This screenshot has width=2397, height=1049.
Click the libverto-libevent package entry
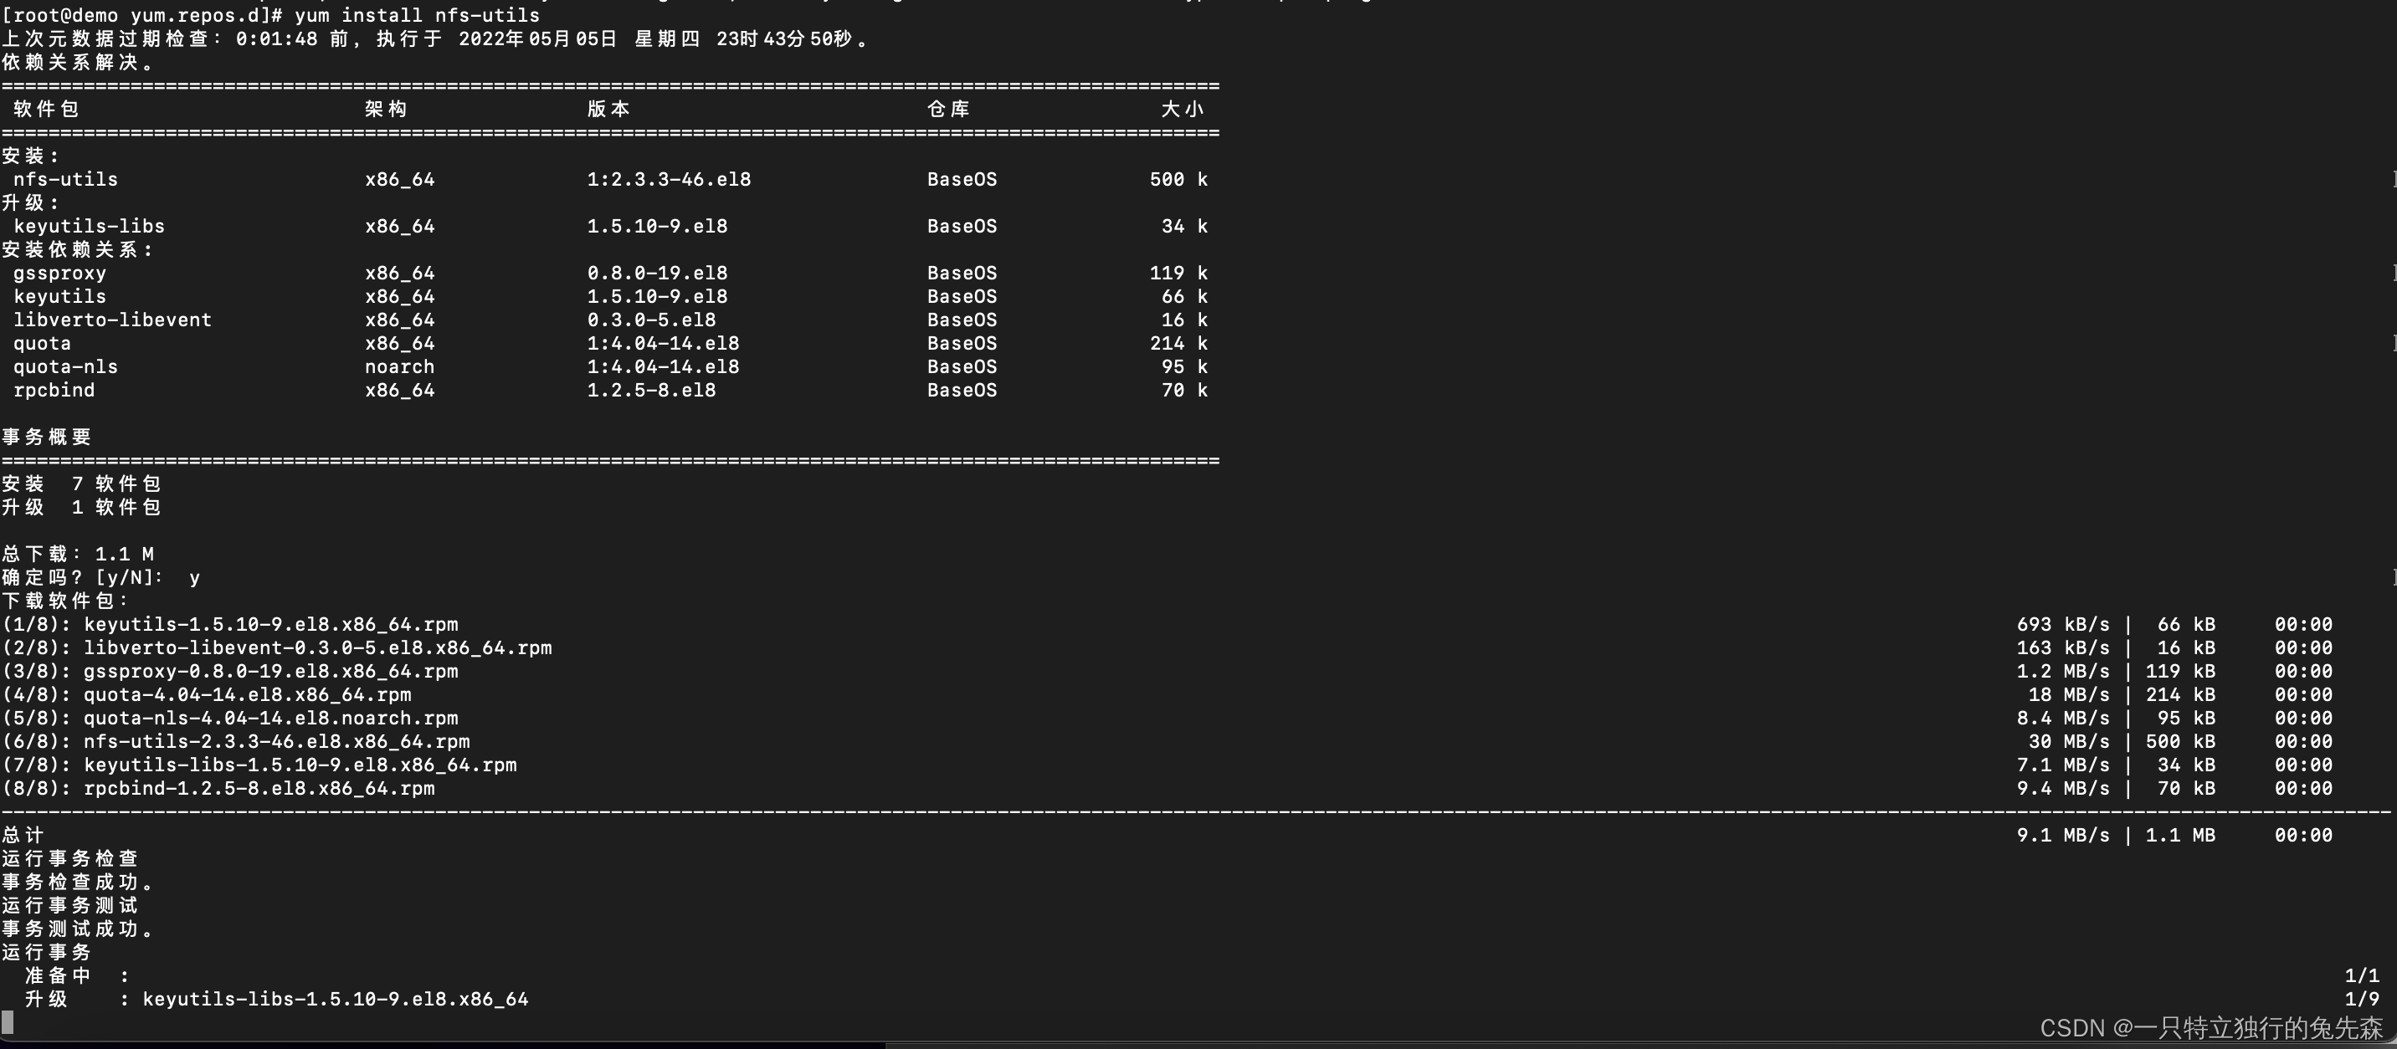tap(113, 319)
